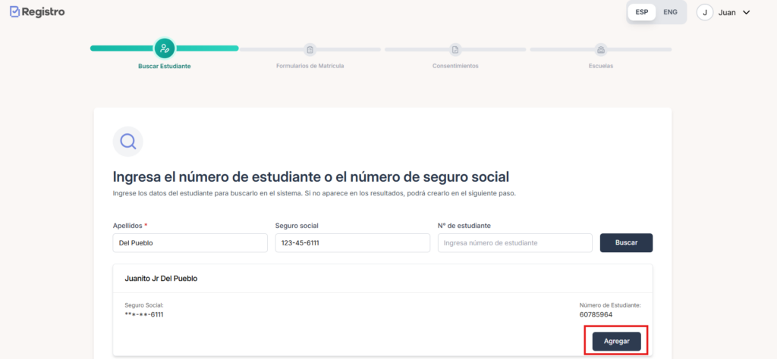Switch language to ESP
This screenshot has width=777, height=359.
click(641, 12)
